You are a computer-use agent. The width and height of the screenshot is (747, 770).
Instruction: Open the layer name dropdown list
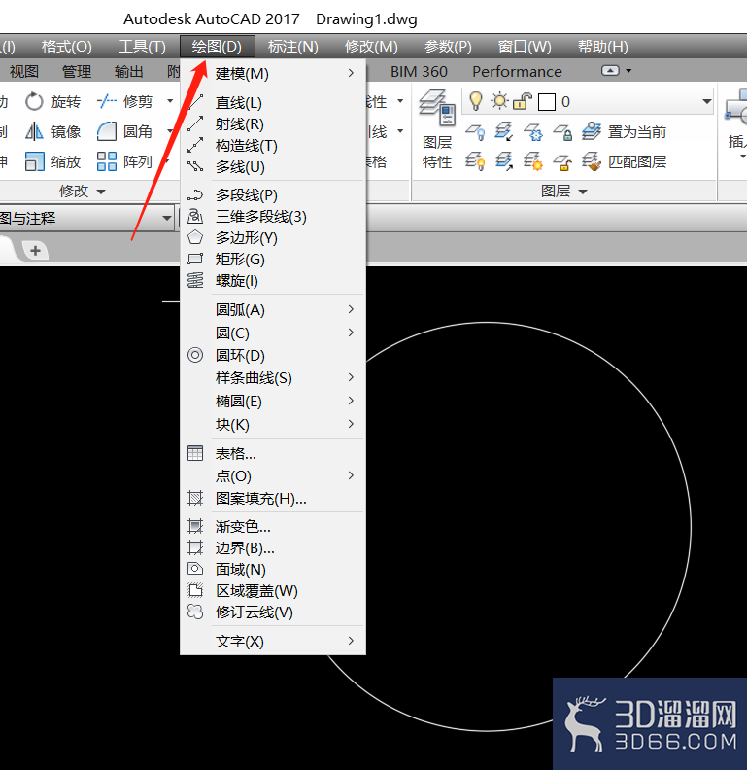click(x=707, y=102)
